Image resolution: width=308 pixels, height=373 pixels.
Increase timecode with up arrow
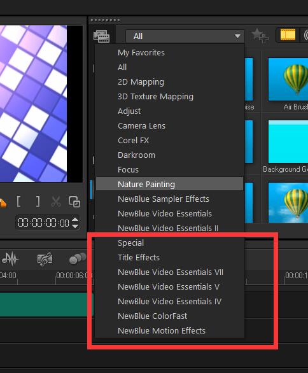[75, 220]
